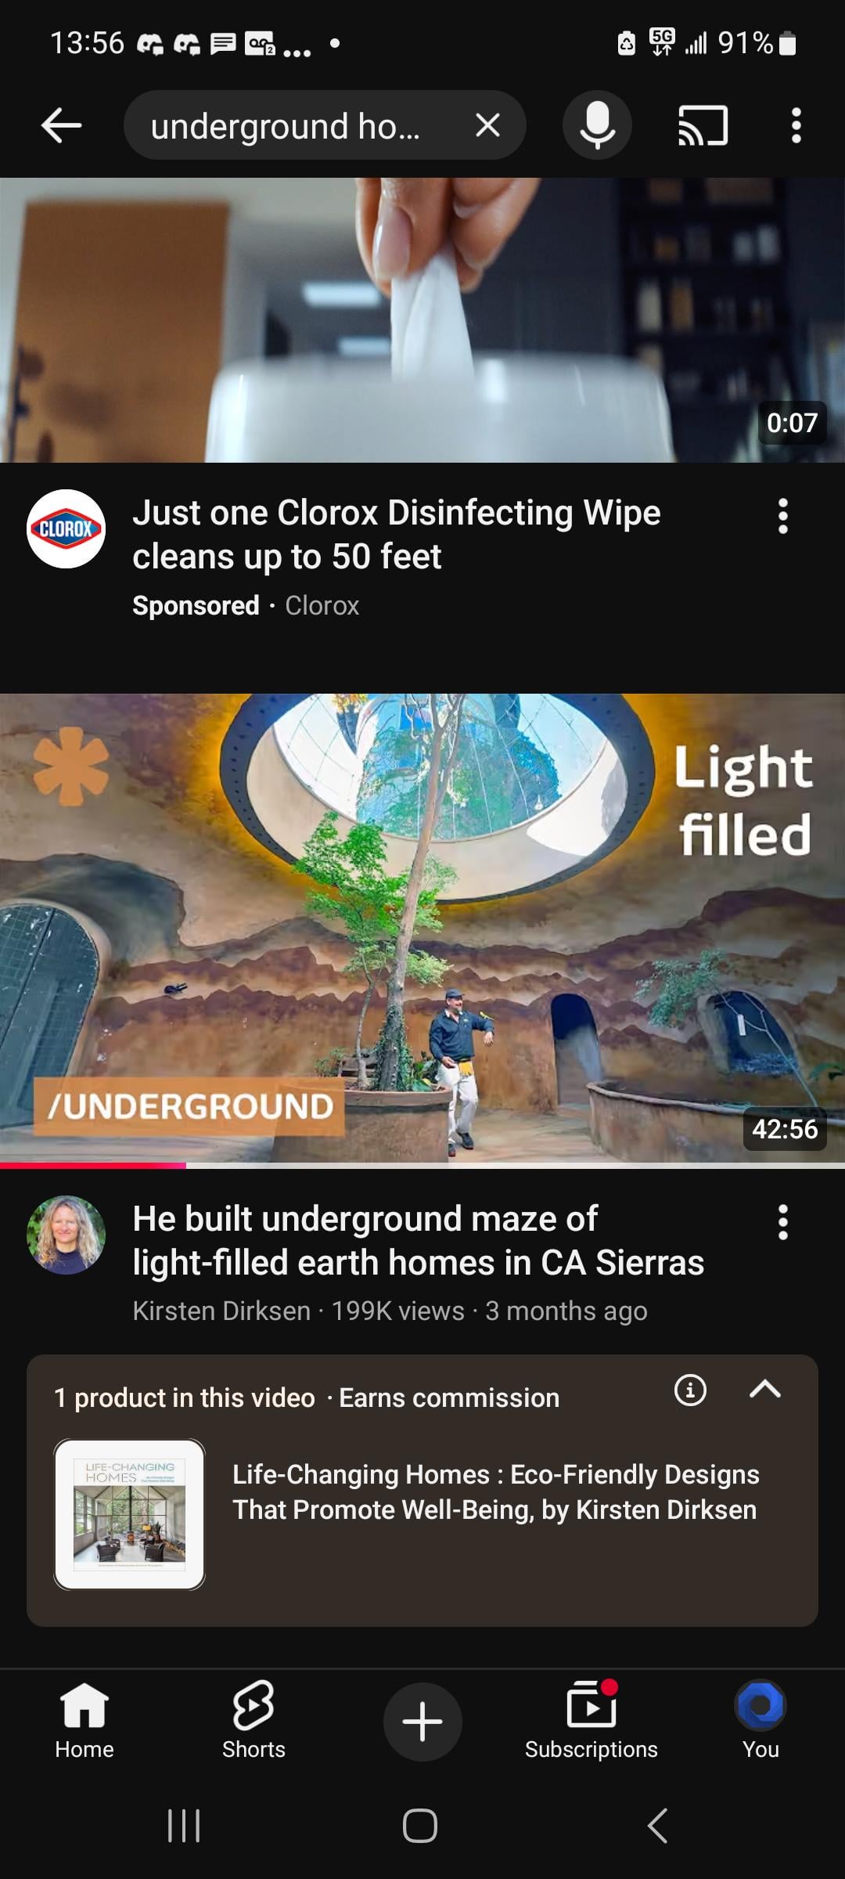Switch to the Shorts tab
This screenshot has height=1879, width=845.
(253, 1722)
